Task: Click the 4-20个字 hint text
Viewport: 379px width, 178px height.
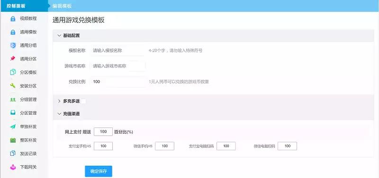Action: point(175,51)
